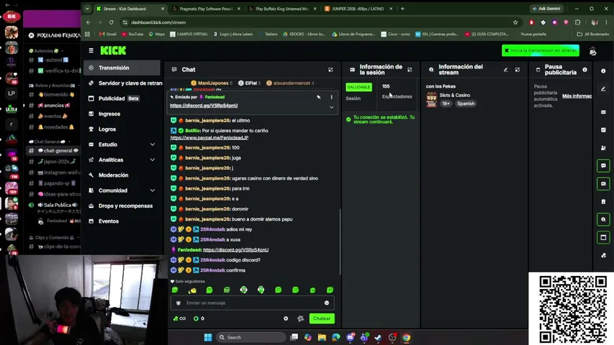Open Servidor y clave de retransmisión

click(x=122, y=83)
